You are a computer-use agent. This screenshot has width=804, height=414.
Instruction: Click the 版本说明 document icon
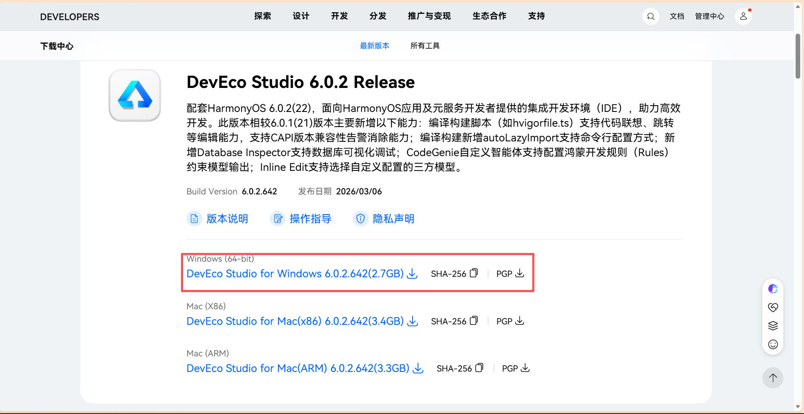point(194,219)
